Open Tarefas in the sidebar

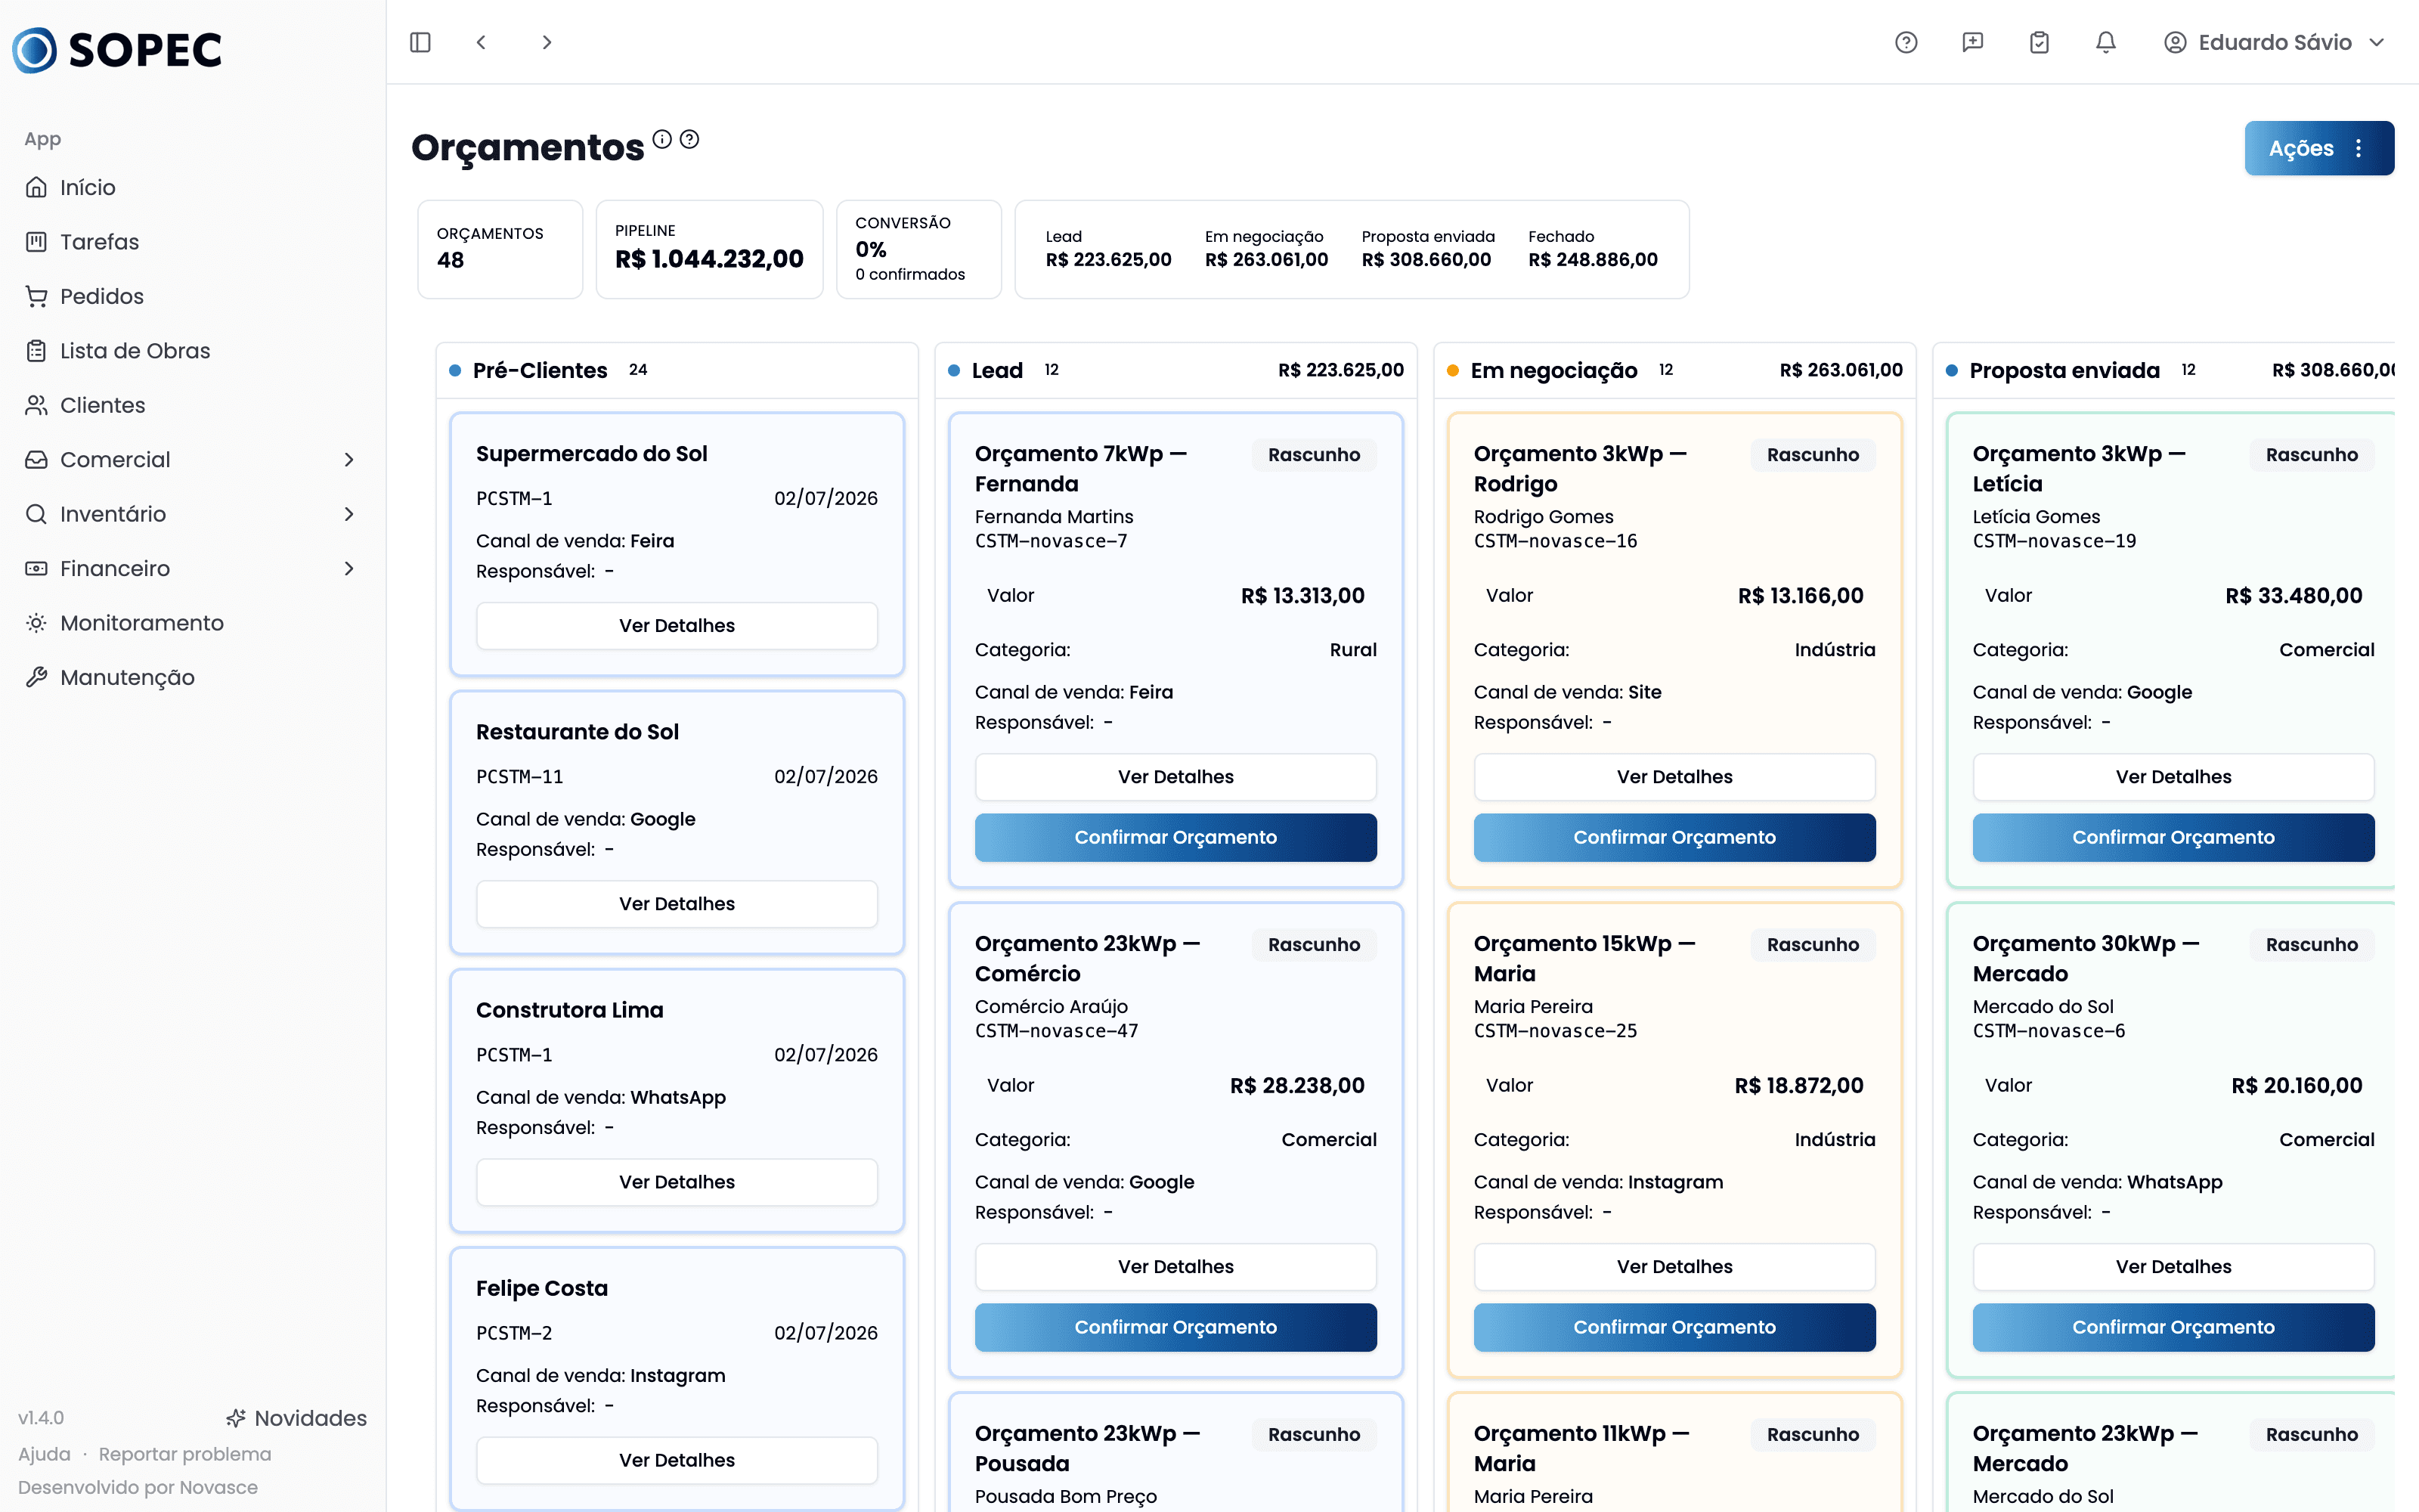[192, 242]
